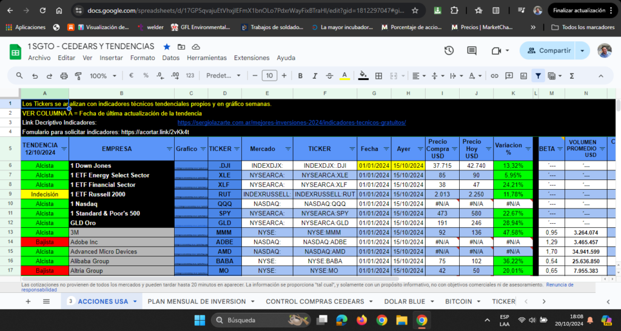Click the insert chart icon

coord(523,76)
